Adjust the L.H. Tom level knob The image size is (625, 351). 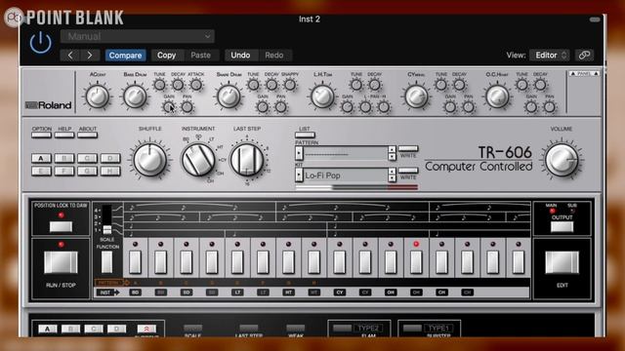[322, 96]
